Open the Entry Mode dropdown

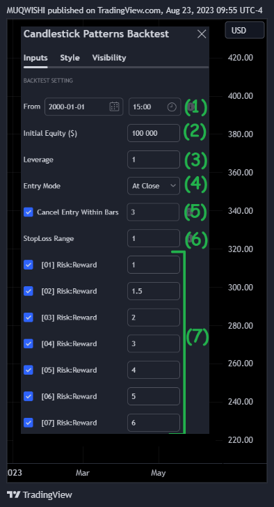click(154, 186)
